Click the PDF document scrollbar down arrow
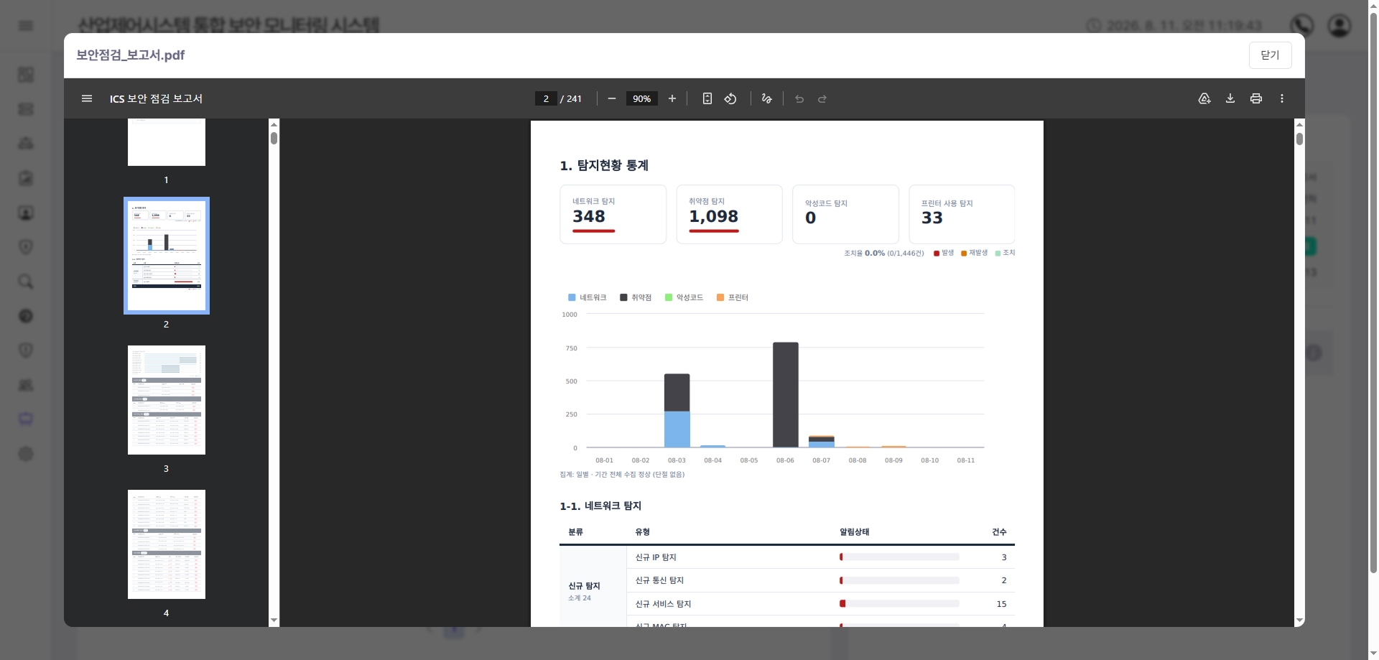This screenshot has height=660, width=1379. tap(1299, 621)
